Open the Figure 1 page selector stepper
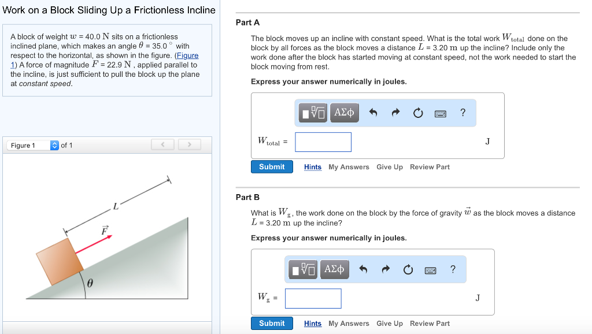592x334 pixels. coord(55,145)
